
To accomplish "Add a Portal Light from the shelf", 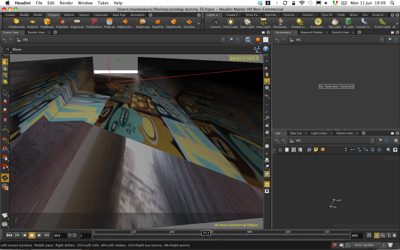I will pos(382,23).
